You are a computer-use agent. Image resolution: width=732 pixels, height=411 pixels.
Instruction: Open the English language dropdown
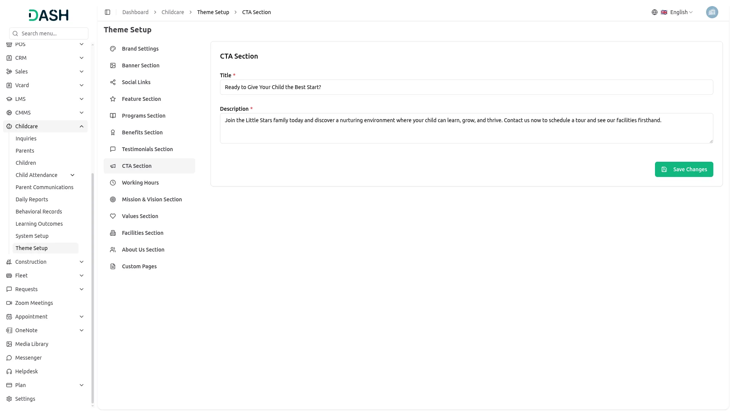pos(681,12)
